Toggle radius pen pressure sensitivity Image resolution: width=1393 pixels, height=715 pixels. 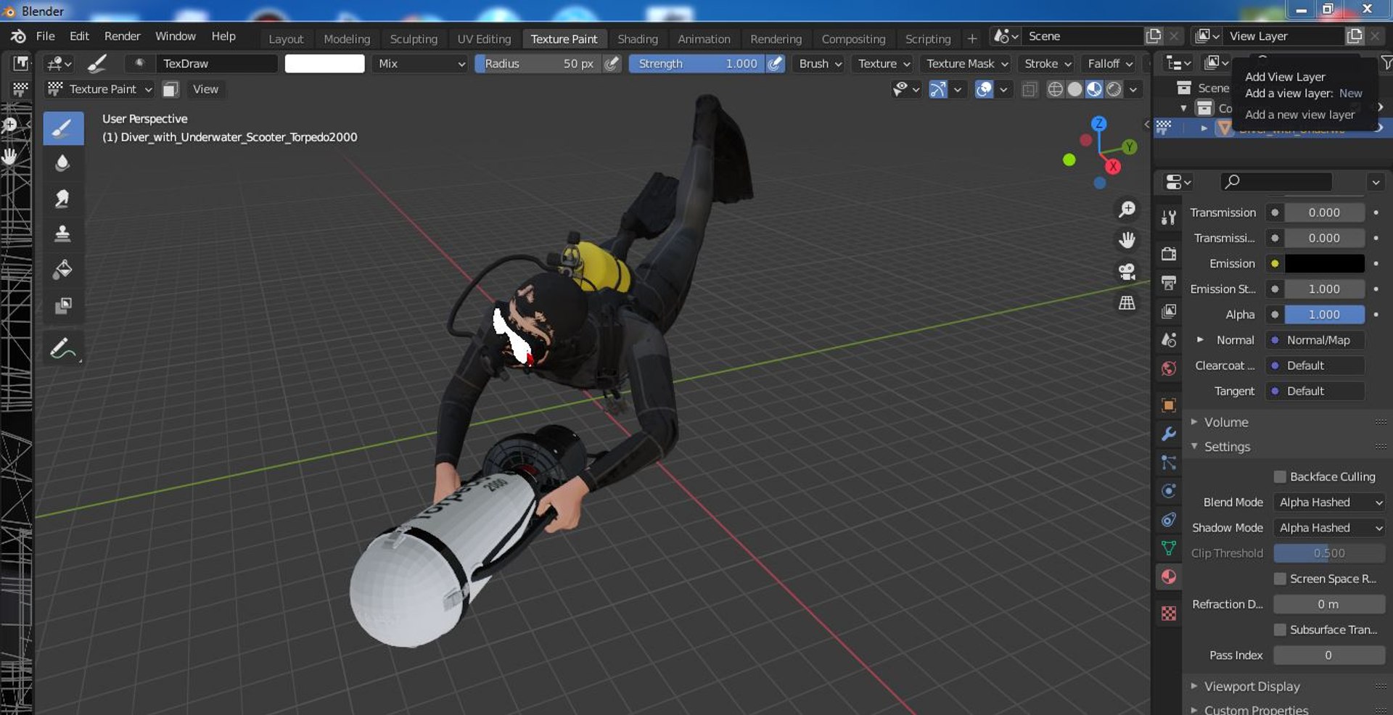(612, 64)
